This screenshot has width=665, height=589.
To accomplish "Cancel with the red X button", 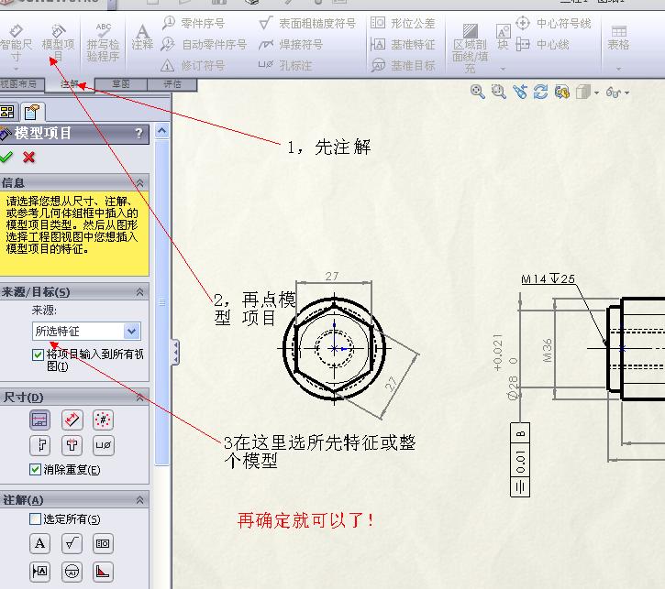I will (x=28, y=157).
